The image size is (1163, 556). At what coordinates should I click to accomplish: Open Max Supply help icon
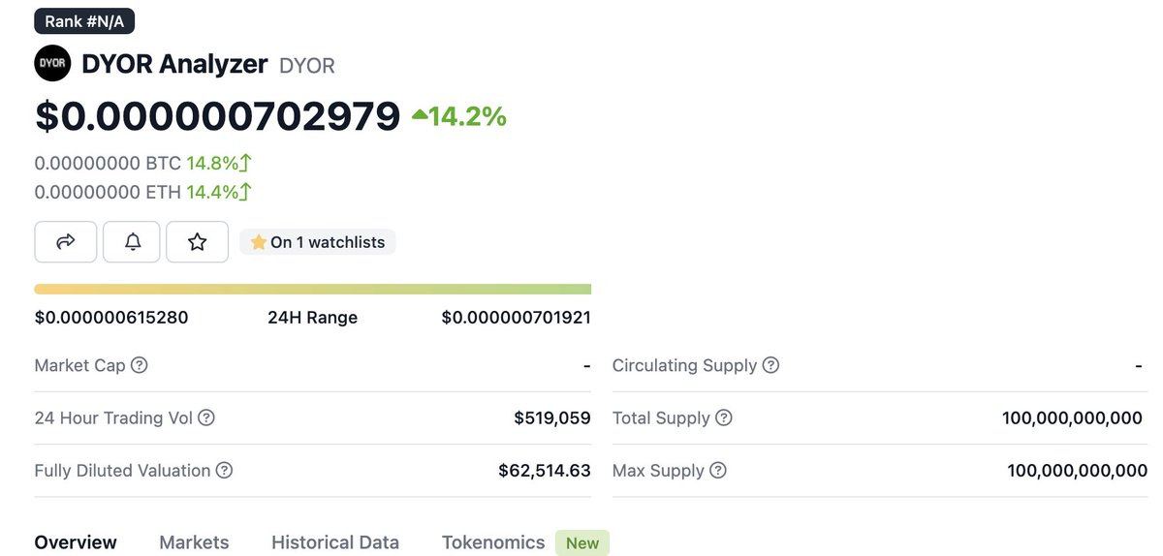click(717, 470)
